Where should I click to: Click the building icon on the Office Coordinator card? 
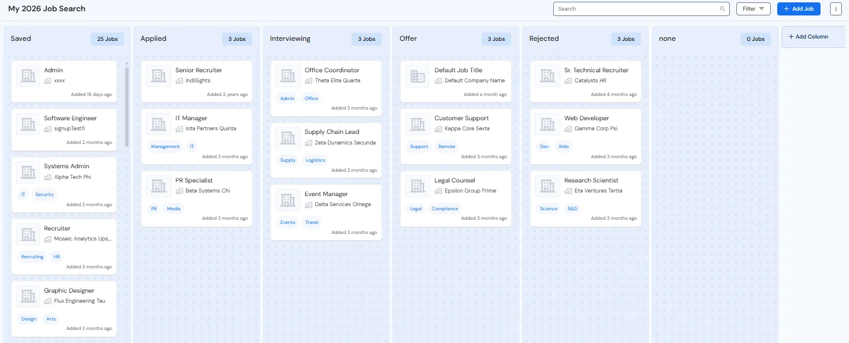(x=288, y=75)
